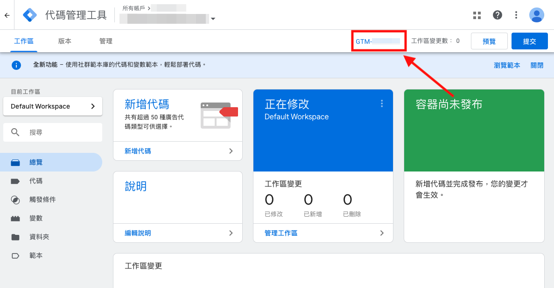The width and height of the screenshot is (554, 288).
Task: Click the 瀏覽範本 link on the banner
Action: tap(506, 65)
